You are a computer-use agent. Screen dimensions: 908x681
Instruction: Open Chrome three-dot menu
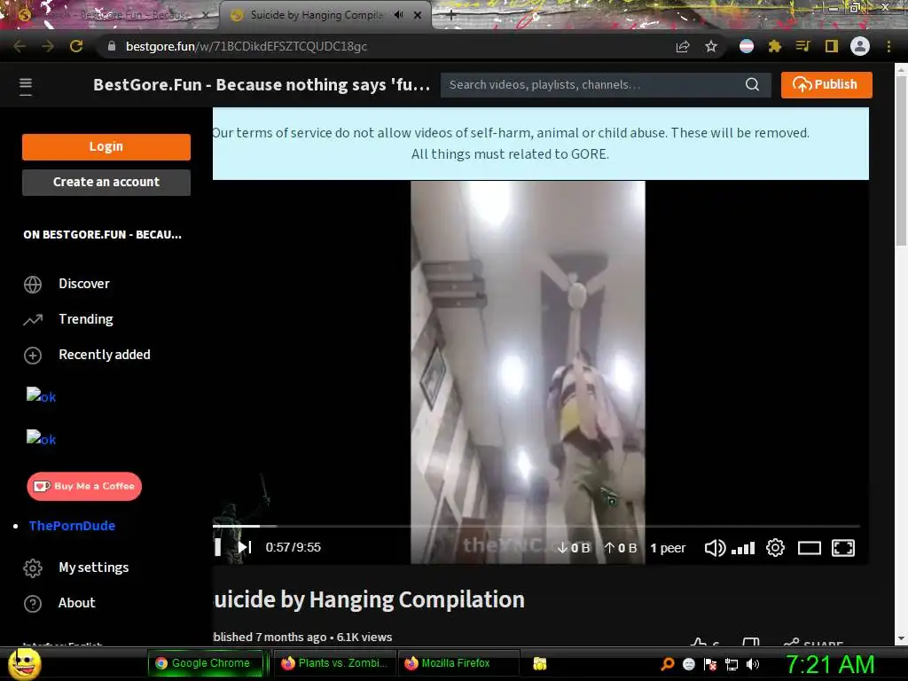coord(888,46)
